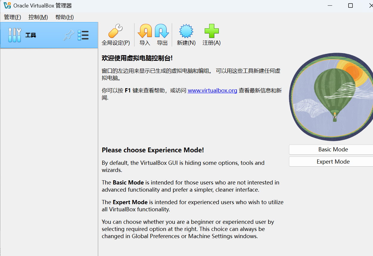Open the 管理(F) menu
Image resolution: width=373 pixels, height=256 pixels.
(13, 17)
